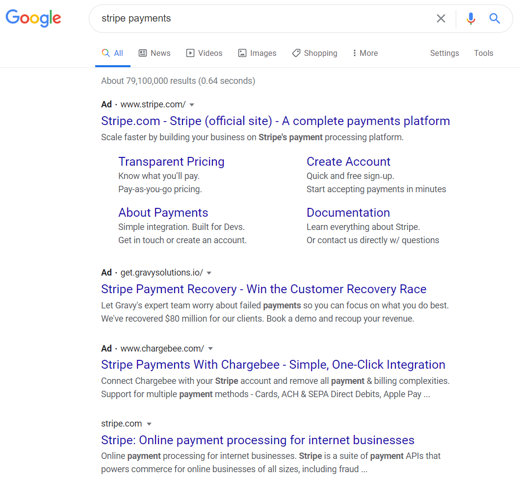
Task: Click the Create Account sitelink
Action: (x=348, y=162)
